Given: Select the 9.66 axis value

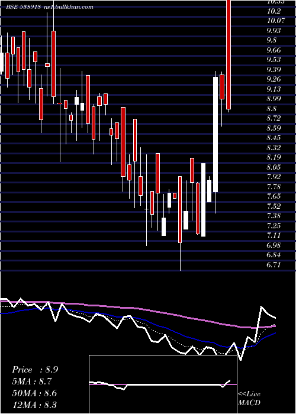Looking at the screenshot, I should coord(274,50).
